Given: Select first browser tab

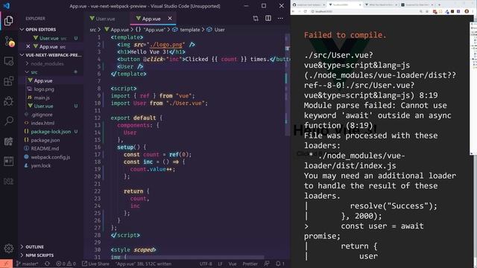Looking at the screenshot, I should click(x=308, y=5).
